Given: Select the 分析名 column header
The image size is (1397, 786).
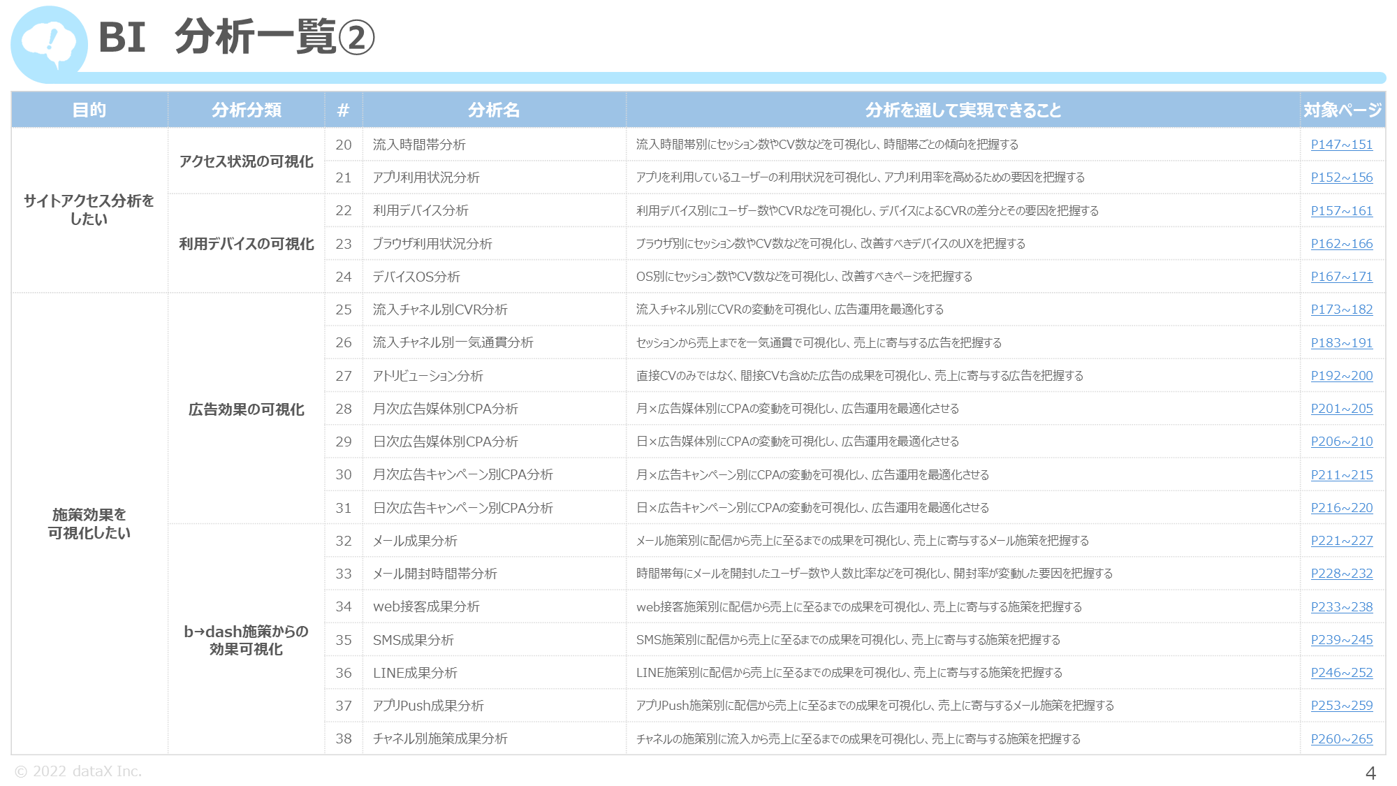Looking at the screenshot, I should pos(494,110).
